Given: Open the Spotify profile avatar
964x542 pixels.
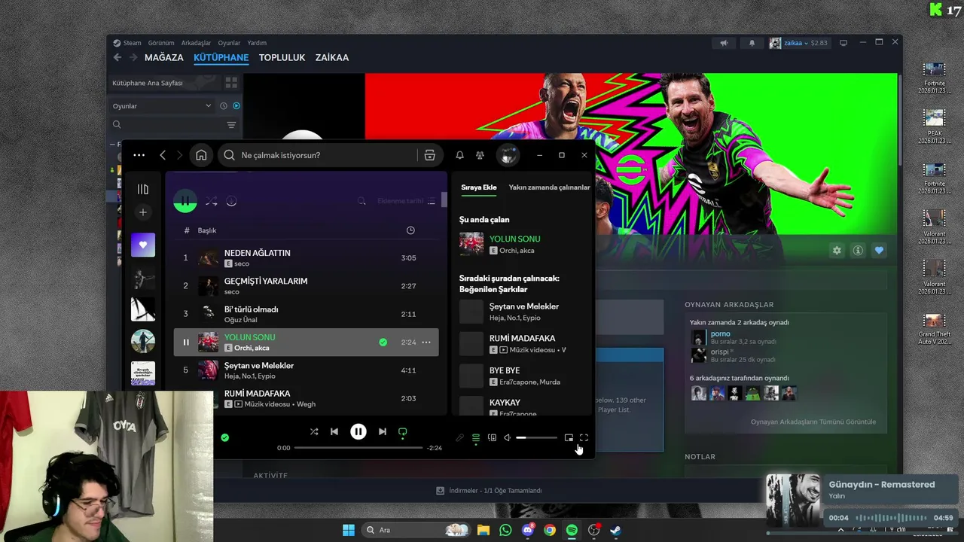Looking at the screenshot, I should [x=508, y=155].
